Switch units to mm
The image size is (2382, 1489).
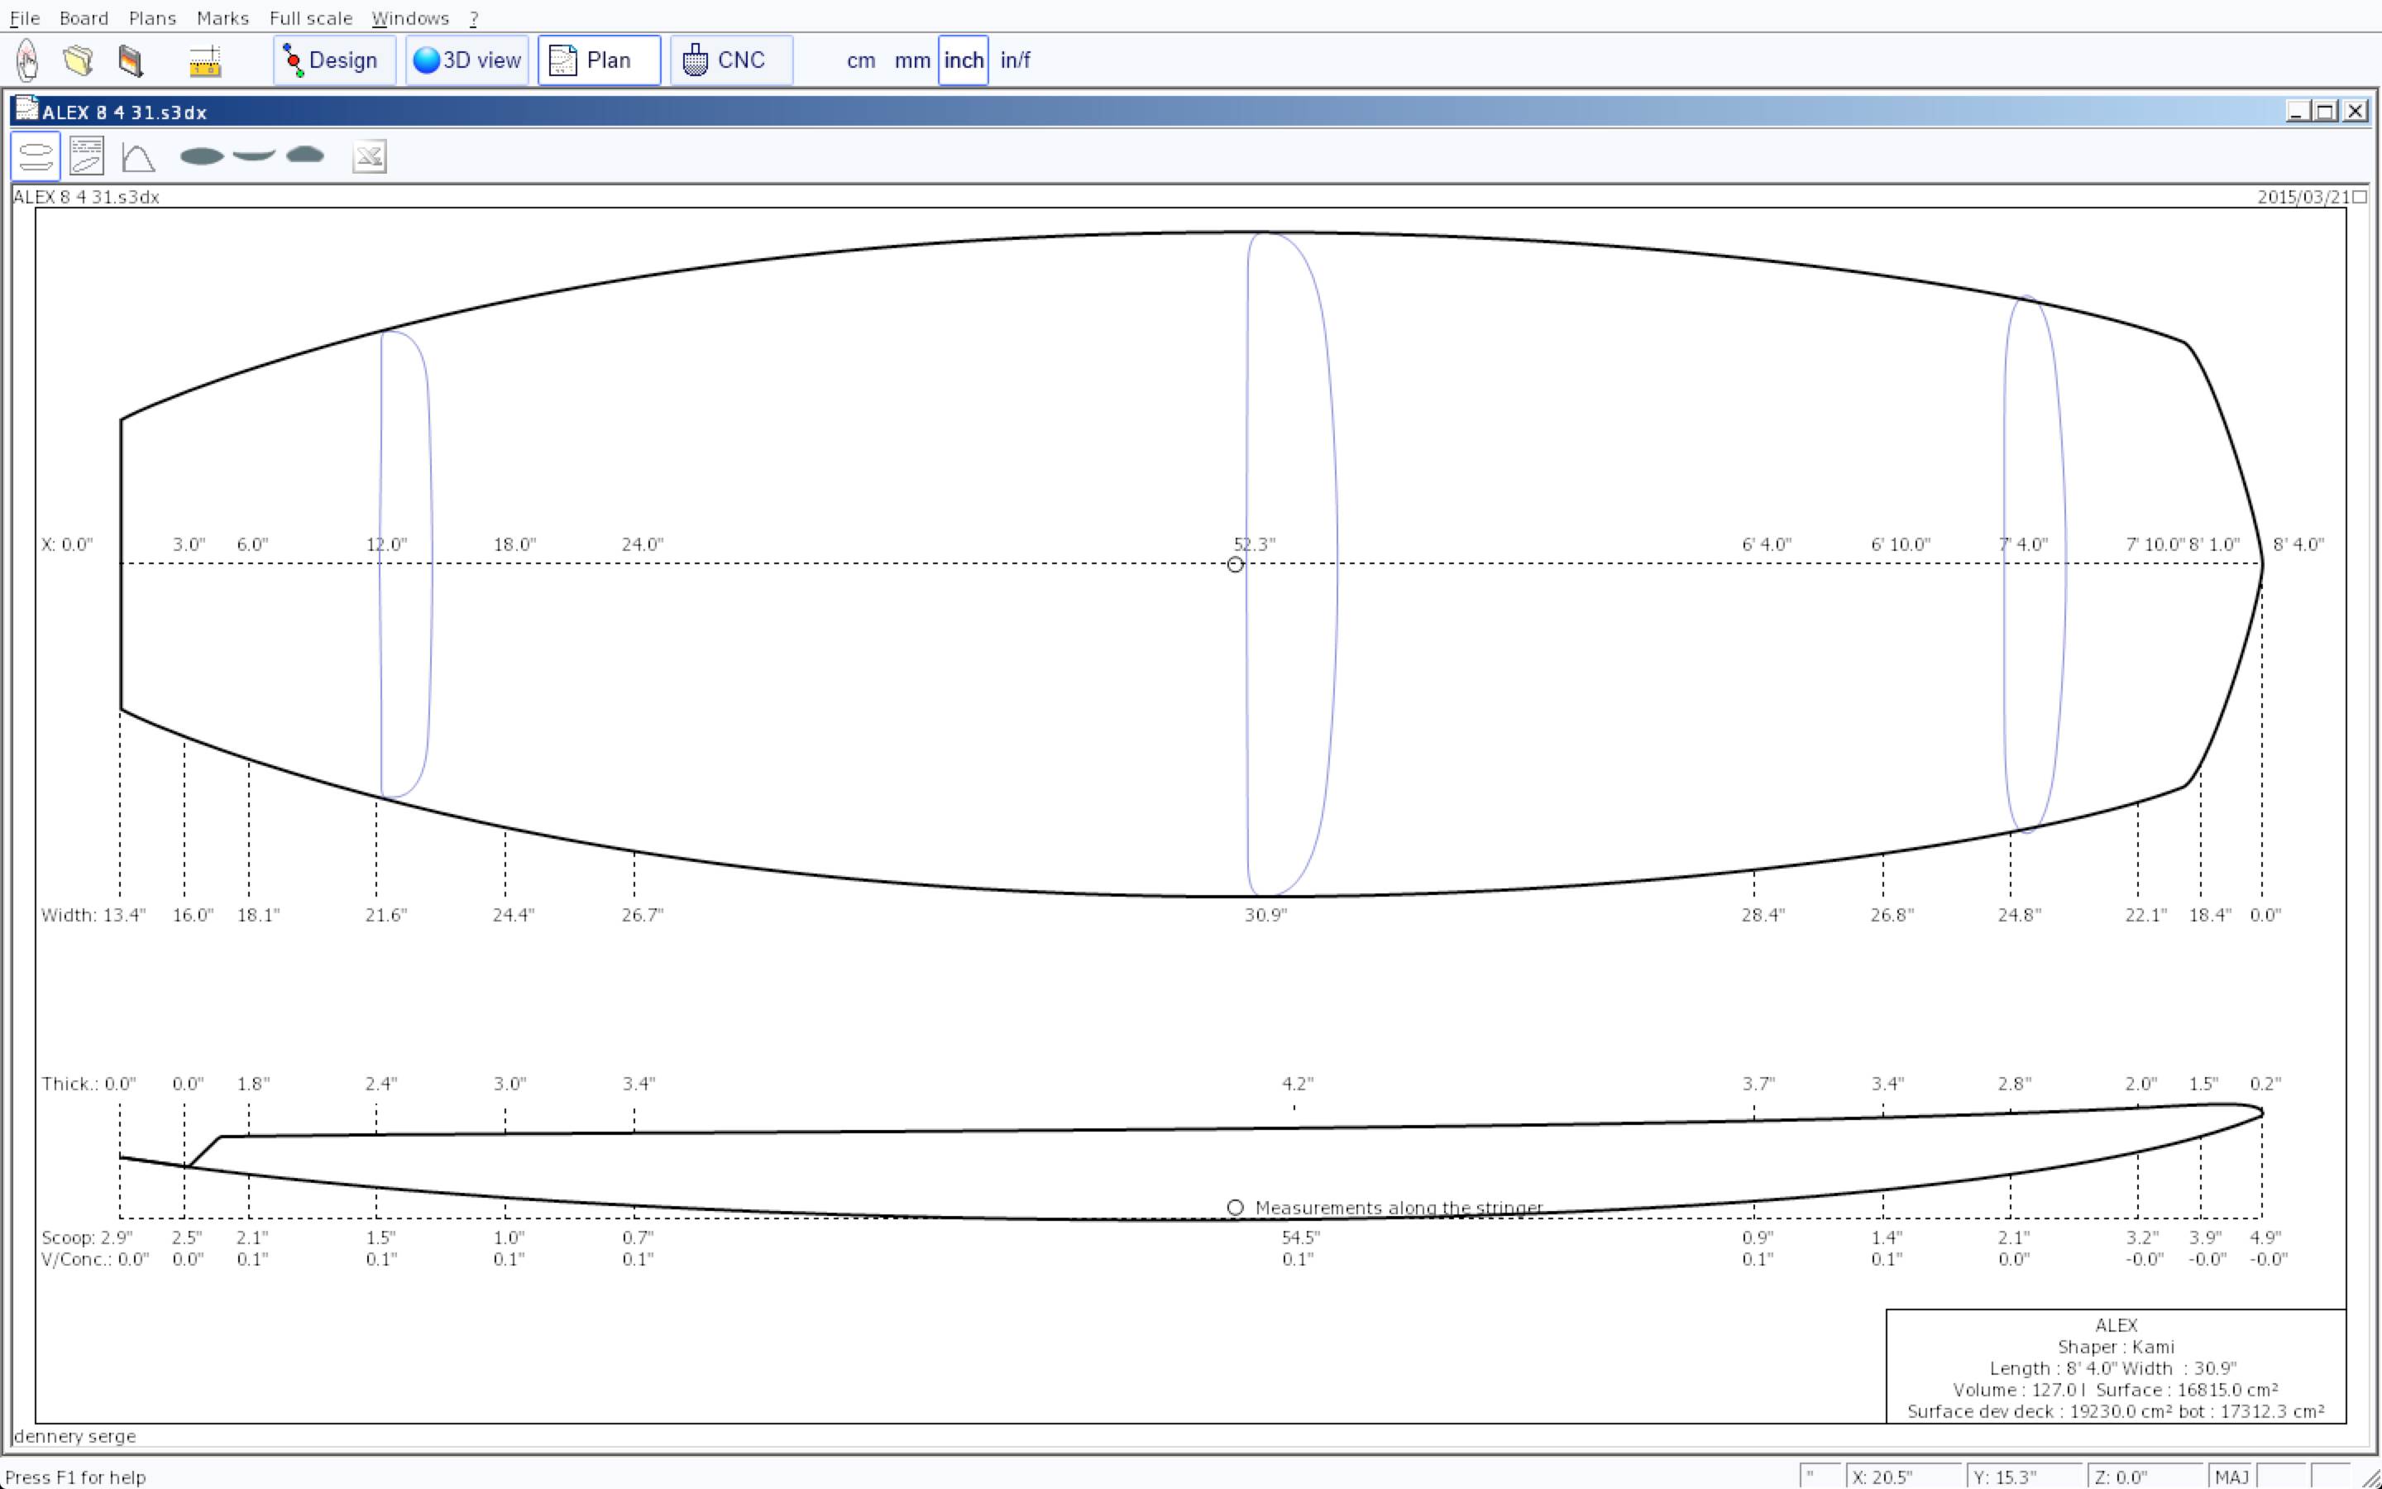pyautogui.click(x=911, y=60)
